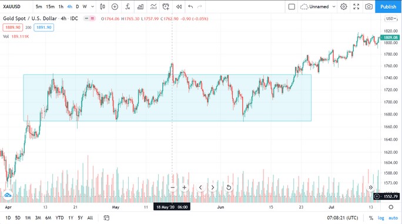This screenshot has width=402, height=224.
Task: Open the Indicators fx menu
Action: tap(128, 6)
